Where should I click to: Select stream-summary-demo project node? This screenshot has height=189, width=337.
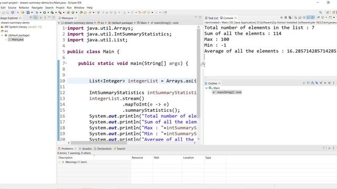[15, 23]
